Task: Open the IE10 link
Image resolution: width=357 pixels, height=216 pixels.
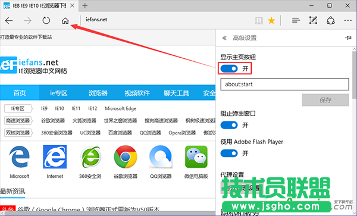Action: pos(59,108)
